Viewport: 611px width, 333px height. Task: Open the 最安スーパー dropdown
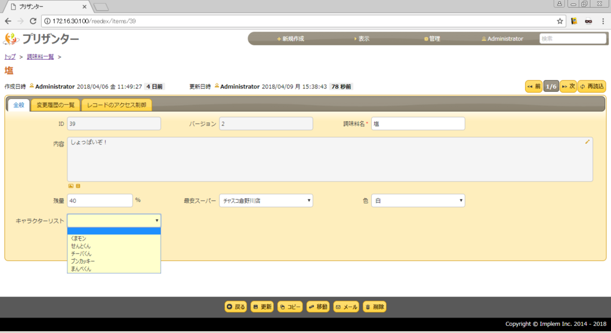(x=266, y=201)
